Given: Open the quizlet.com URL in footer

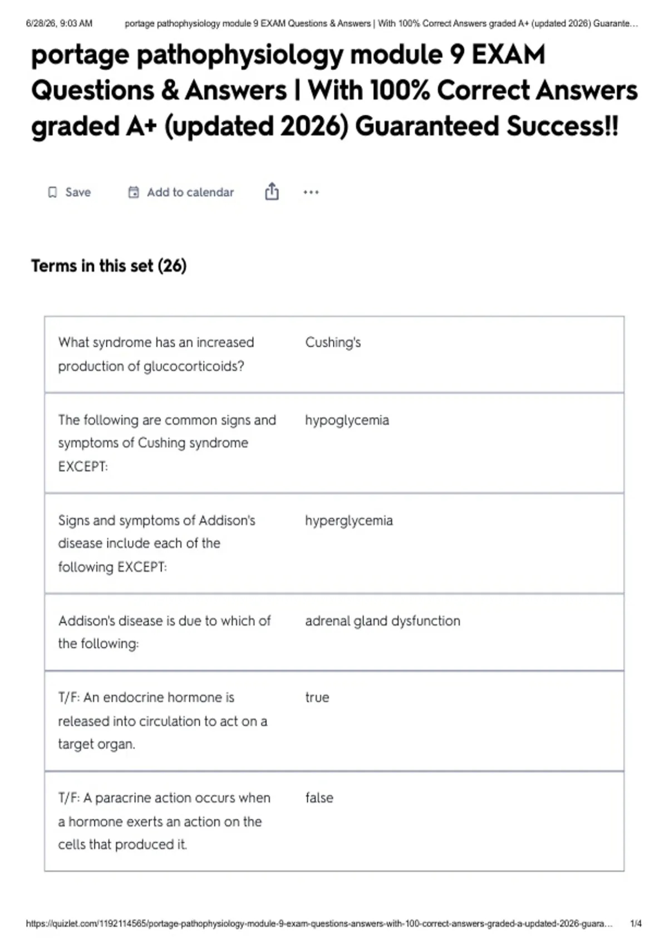Looking at the screenshot, I should coord(319,924).
